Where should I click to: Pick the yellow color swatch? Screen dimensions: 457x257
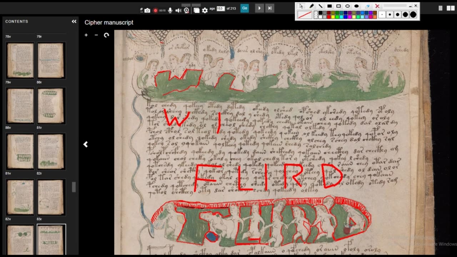(x=333, y=17)
